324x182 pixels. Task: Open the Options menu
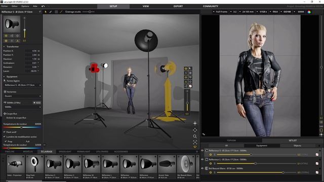point(25,6)
